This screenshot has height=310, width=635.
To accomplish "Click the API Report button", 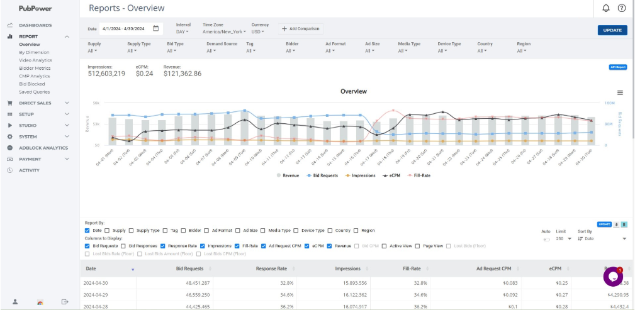I will pos(618,67).
